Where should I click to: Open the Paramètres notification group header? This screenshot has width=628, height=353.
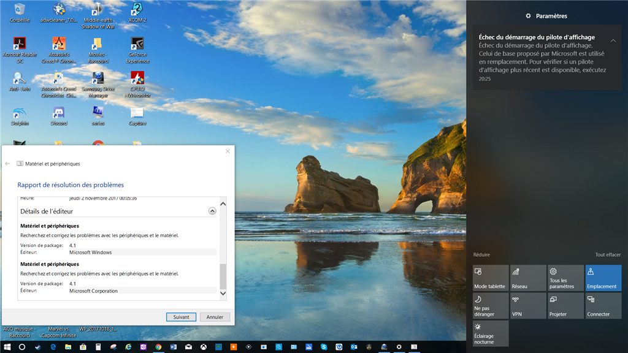pyautogui.click(x=546, y=16)
